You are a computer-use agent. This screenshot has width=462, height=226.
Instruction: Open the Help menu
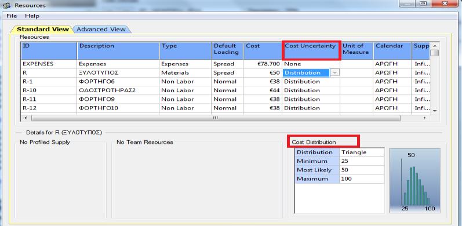[32, 16]
